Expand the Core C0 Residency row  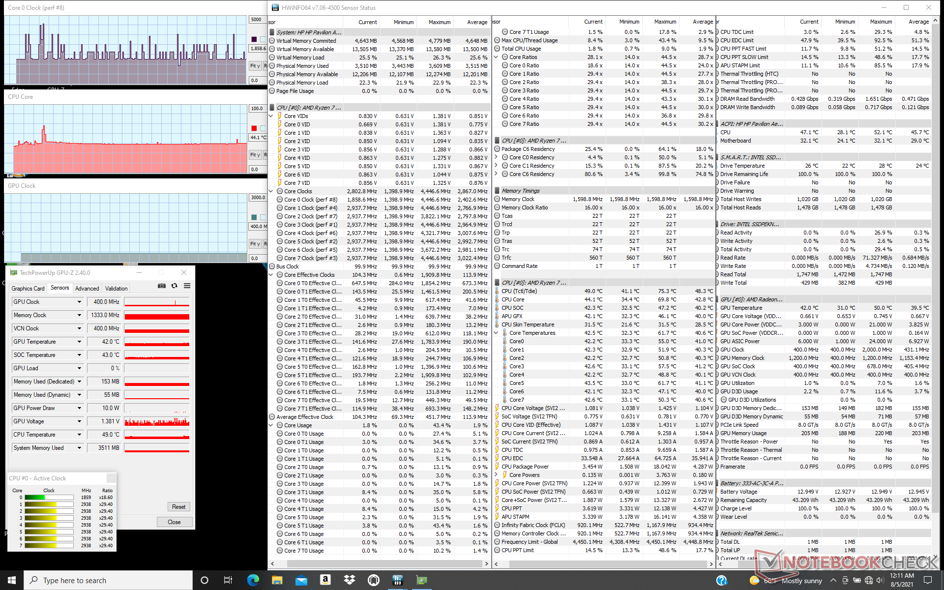[x=496, y=157]
